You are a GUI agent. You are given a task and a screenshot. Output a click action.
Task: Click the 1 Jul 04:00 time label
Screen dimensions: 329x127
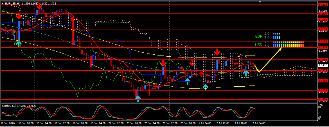click(x=205, y=123)
